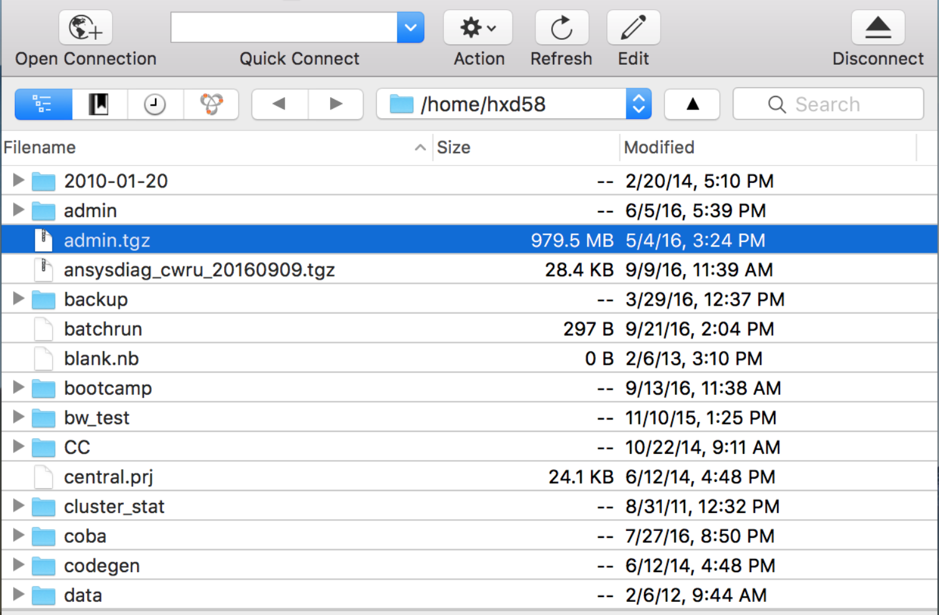The image size is (939, 615).
Task: Show the bookmarks view
Action: (99, 104)
